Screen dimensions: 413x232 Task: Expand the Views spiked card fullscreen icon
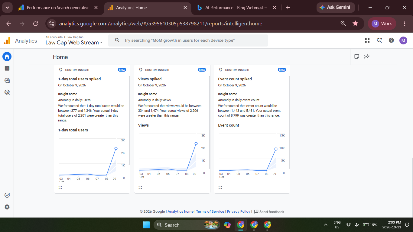tap(140, 188)
